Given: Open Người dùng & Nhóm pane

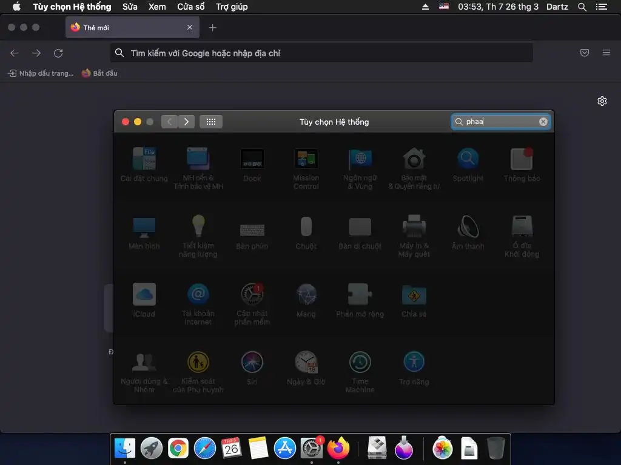Looking at the screenshot, I should [144, 372].
